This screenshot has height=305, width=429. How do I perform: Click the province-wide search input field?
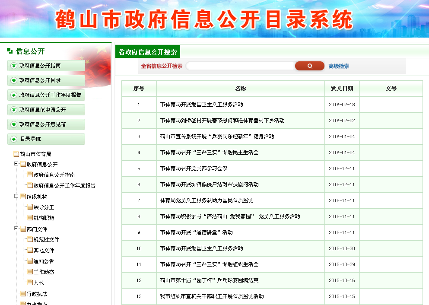click(240, 66)
